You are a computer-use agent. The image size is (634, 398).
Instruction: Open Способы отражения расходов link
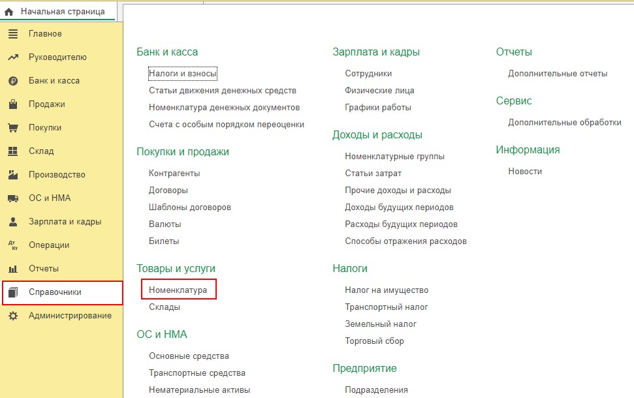[405, 241]
